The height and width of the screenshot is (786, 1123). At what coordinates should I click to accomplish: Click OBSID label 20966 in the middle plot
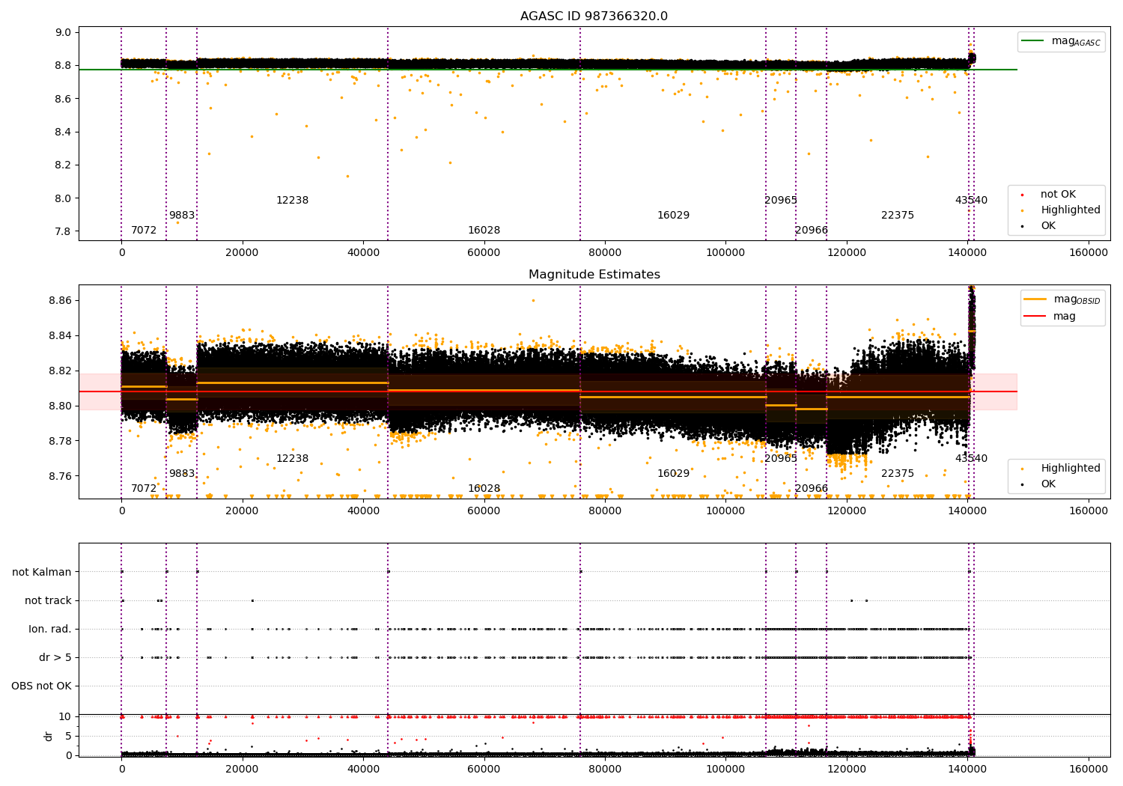[812, 489]
